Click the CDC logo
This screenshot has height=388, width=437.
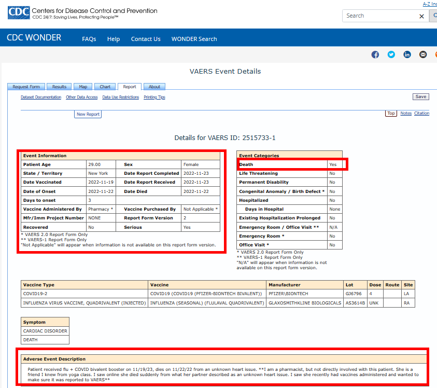point(19,13)
